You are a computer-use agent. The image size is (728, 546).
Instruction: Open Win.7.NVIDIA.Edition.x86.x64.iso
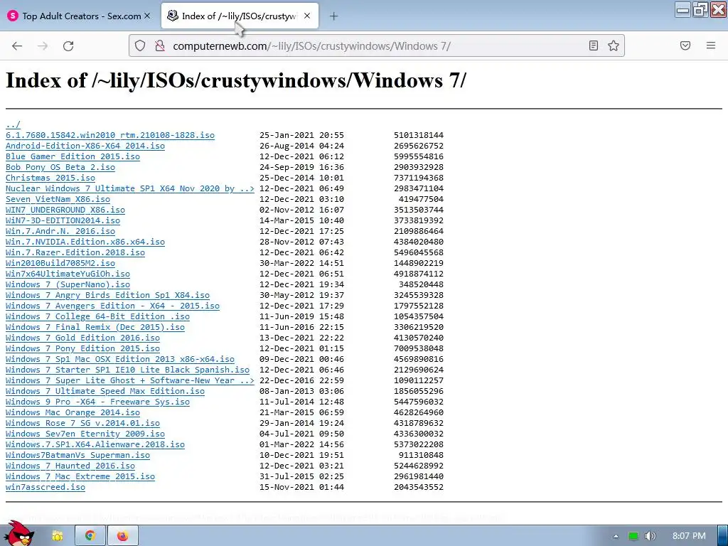tap(85, 242)
